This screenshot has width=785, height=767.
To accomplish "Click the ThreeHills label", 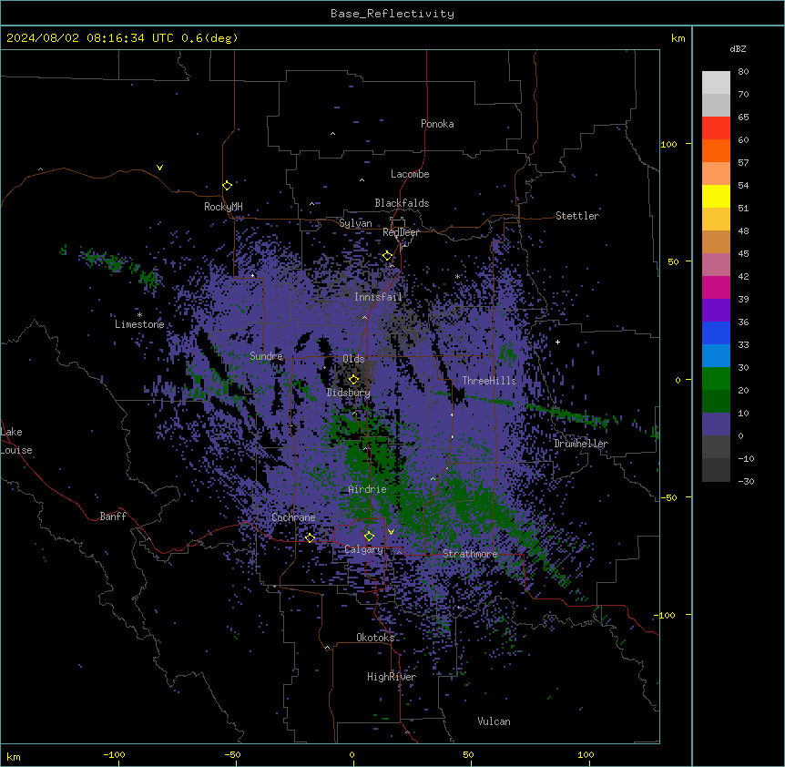I will tap(489, 381).
